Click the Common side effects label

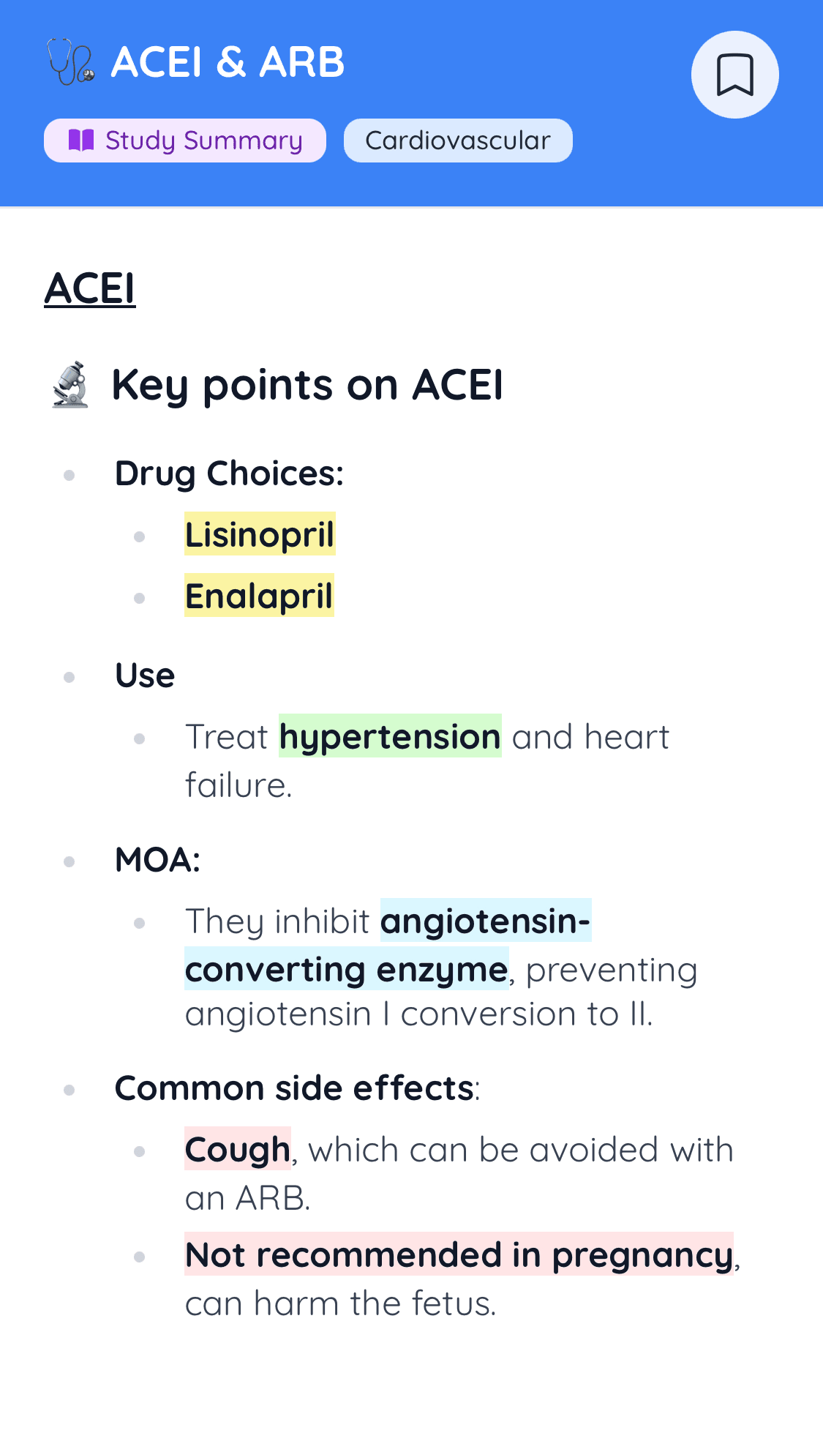click(297, 1088)
